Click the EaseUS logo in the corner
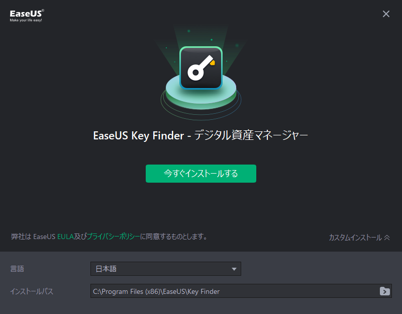 [27, 16]
